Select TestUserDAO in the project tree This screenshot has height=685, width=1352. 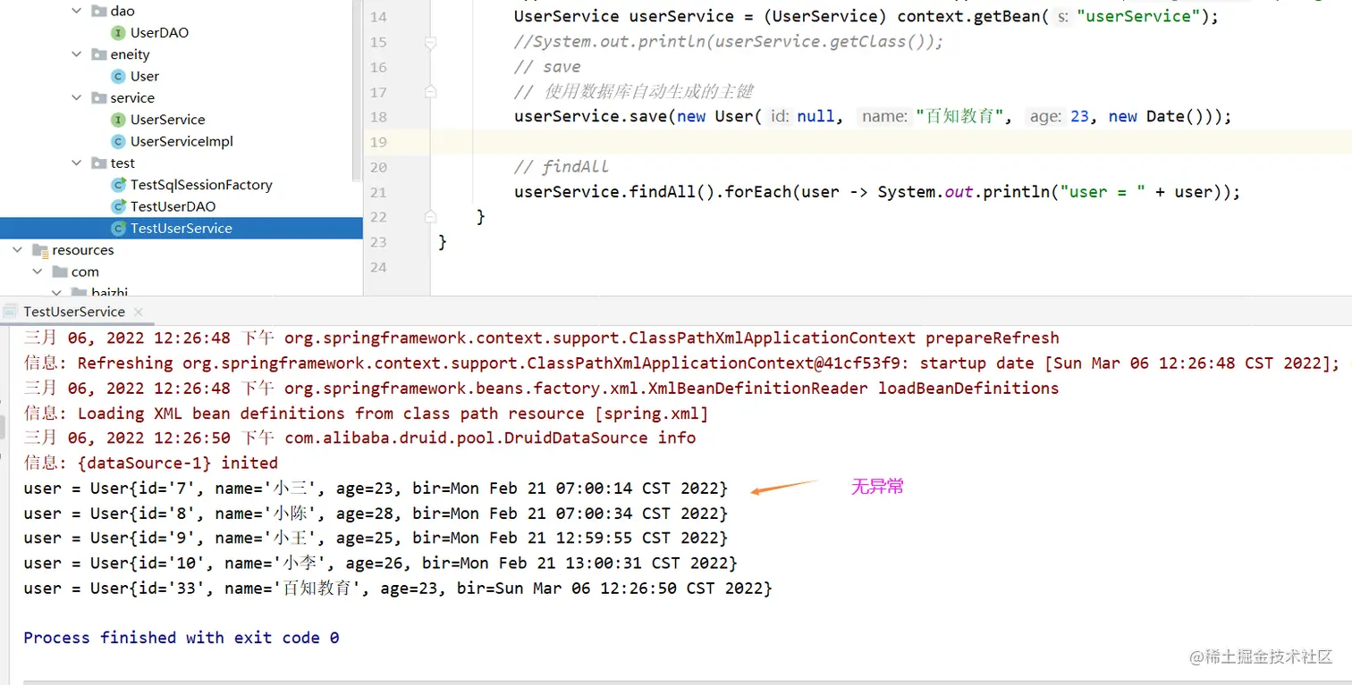click(x=173, y=206)
